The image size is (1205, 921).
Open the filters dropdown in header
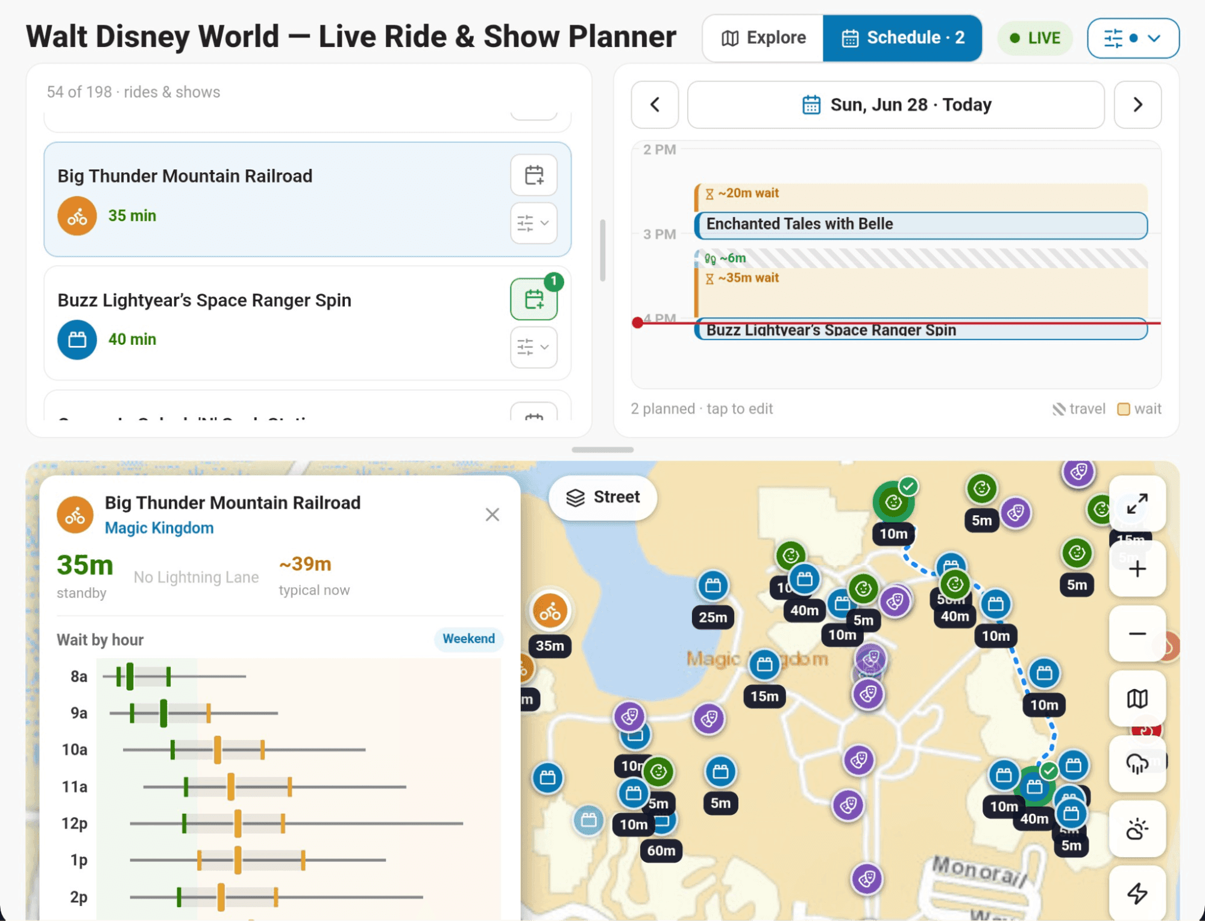1133,38
